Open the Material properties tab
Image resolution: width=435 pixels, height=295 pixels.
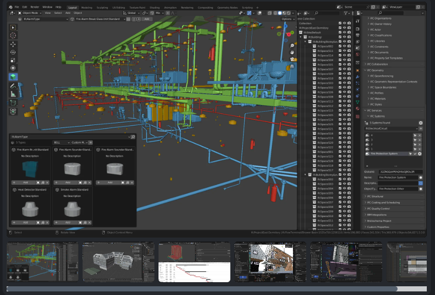358,109
